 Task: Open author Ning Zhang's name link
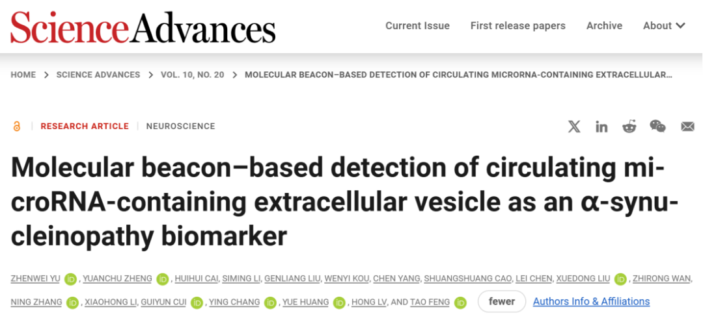[36, 303]
